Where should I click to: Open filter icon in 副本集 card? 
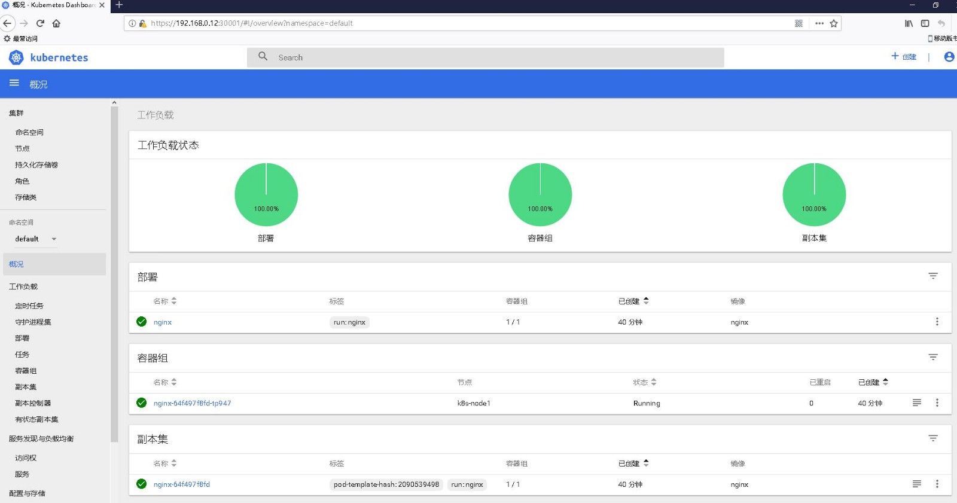(x=932, y=439)
